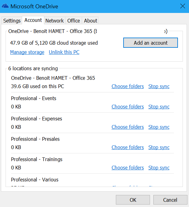
Task: Close the Microsoft OneDrive dialog window
Action: 182,6
